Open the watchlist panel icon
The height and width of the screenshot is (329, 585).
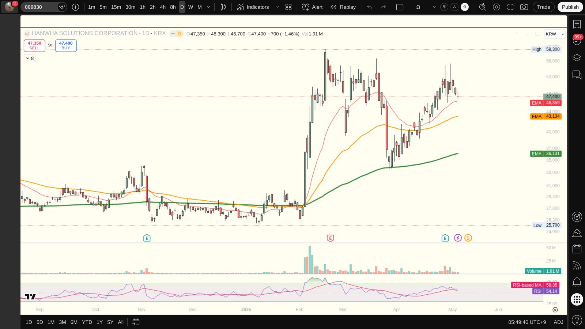click(x=577, y=24)
